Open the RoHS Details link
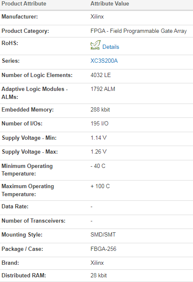193x282 pixels. point(111,47)
